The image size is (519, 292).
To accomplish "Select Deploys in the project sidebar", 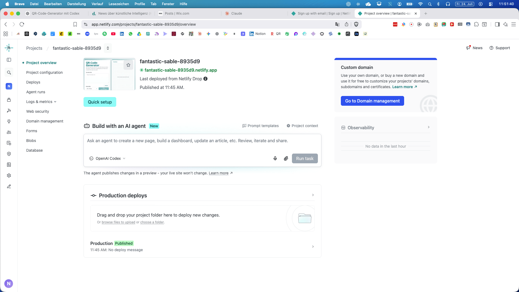I will 33,82.
